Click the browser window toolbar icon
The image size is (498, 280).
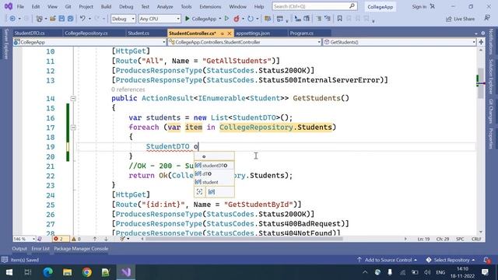point(280,19)
